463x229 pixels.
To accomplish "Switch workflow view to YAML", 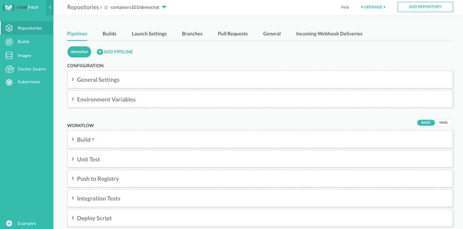I will 443,123.
